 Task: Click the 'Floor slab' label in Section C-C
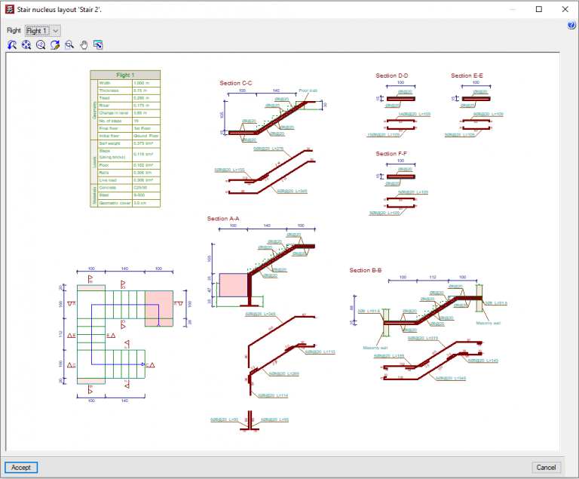[x=308, y=91]
